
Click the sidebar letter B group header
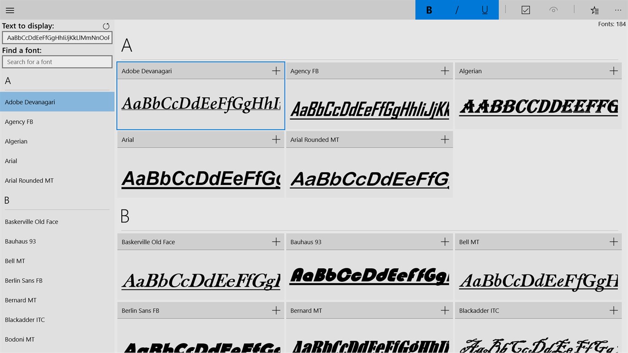click(x=7, y=200)
